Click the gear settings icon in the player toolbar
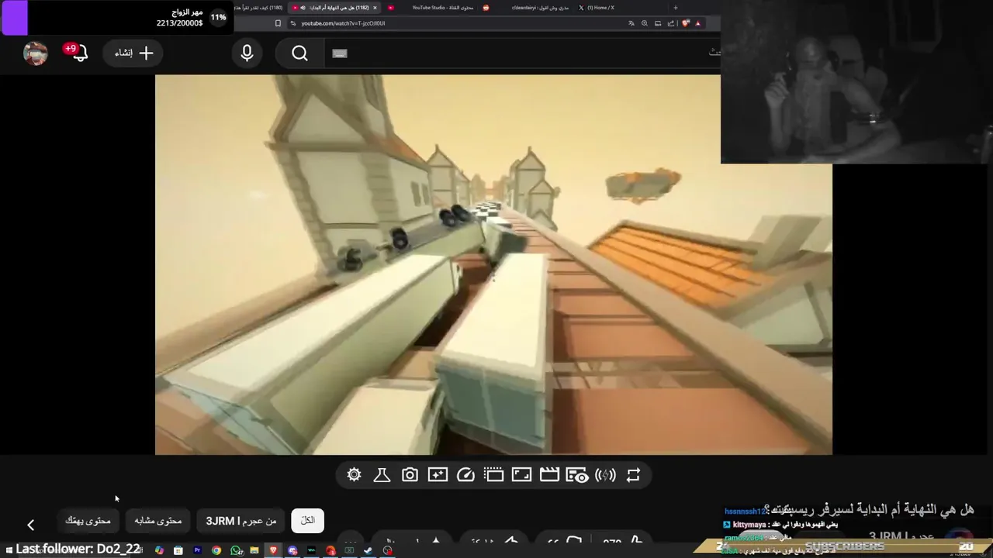 (x=355, y=475)
